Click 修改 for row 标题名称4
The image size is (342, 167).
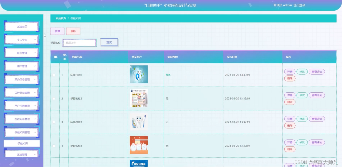pos(302,142)
